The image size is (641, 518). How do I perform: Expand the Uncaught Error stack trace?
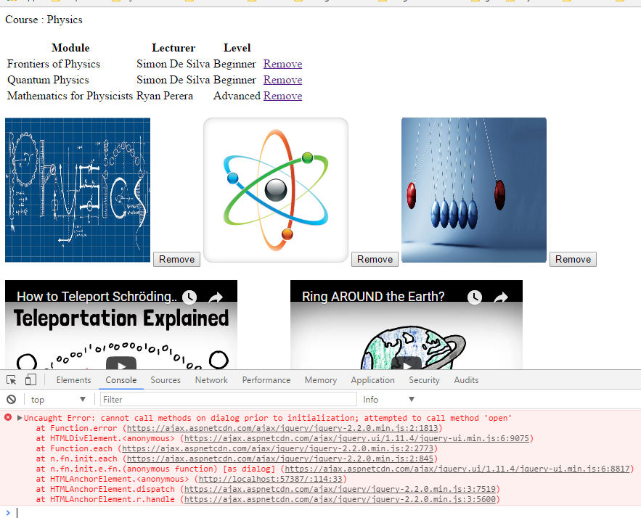19,417
